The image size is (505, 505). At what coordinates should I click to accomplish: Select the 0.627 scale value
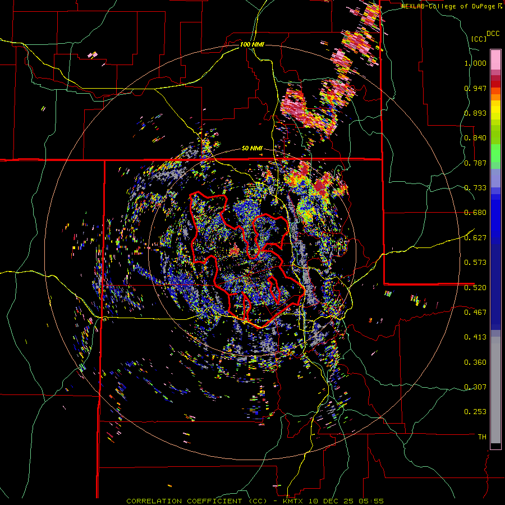[475, 237]
